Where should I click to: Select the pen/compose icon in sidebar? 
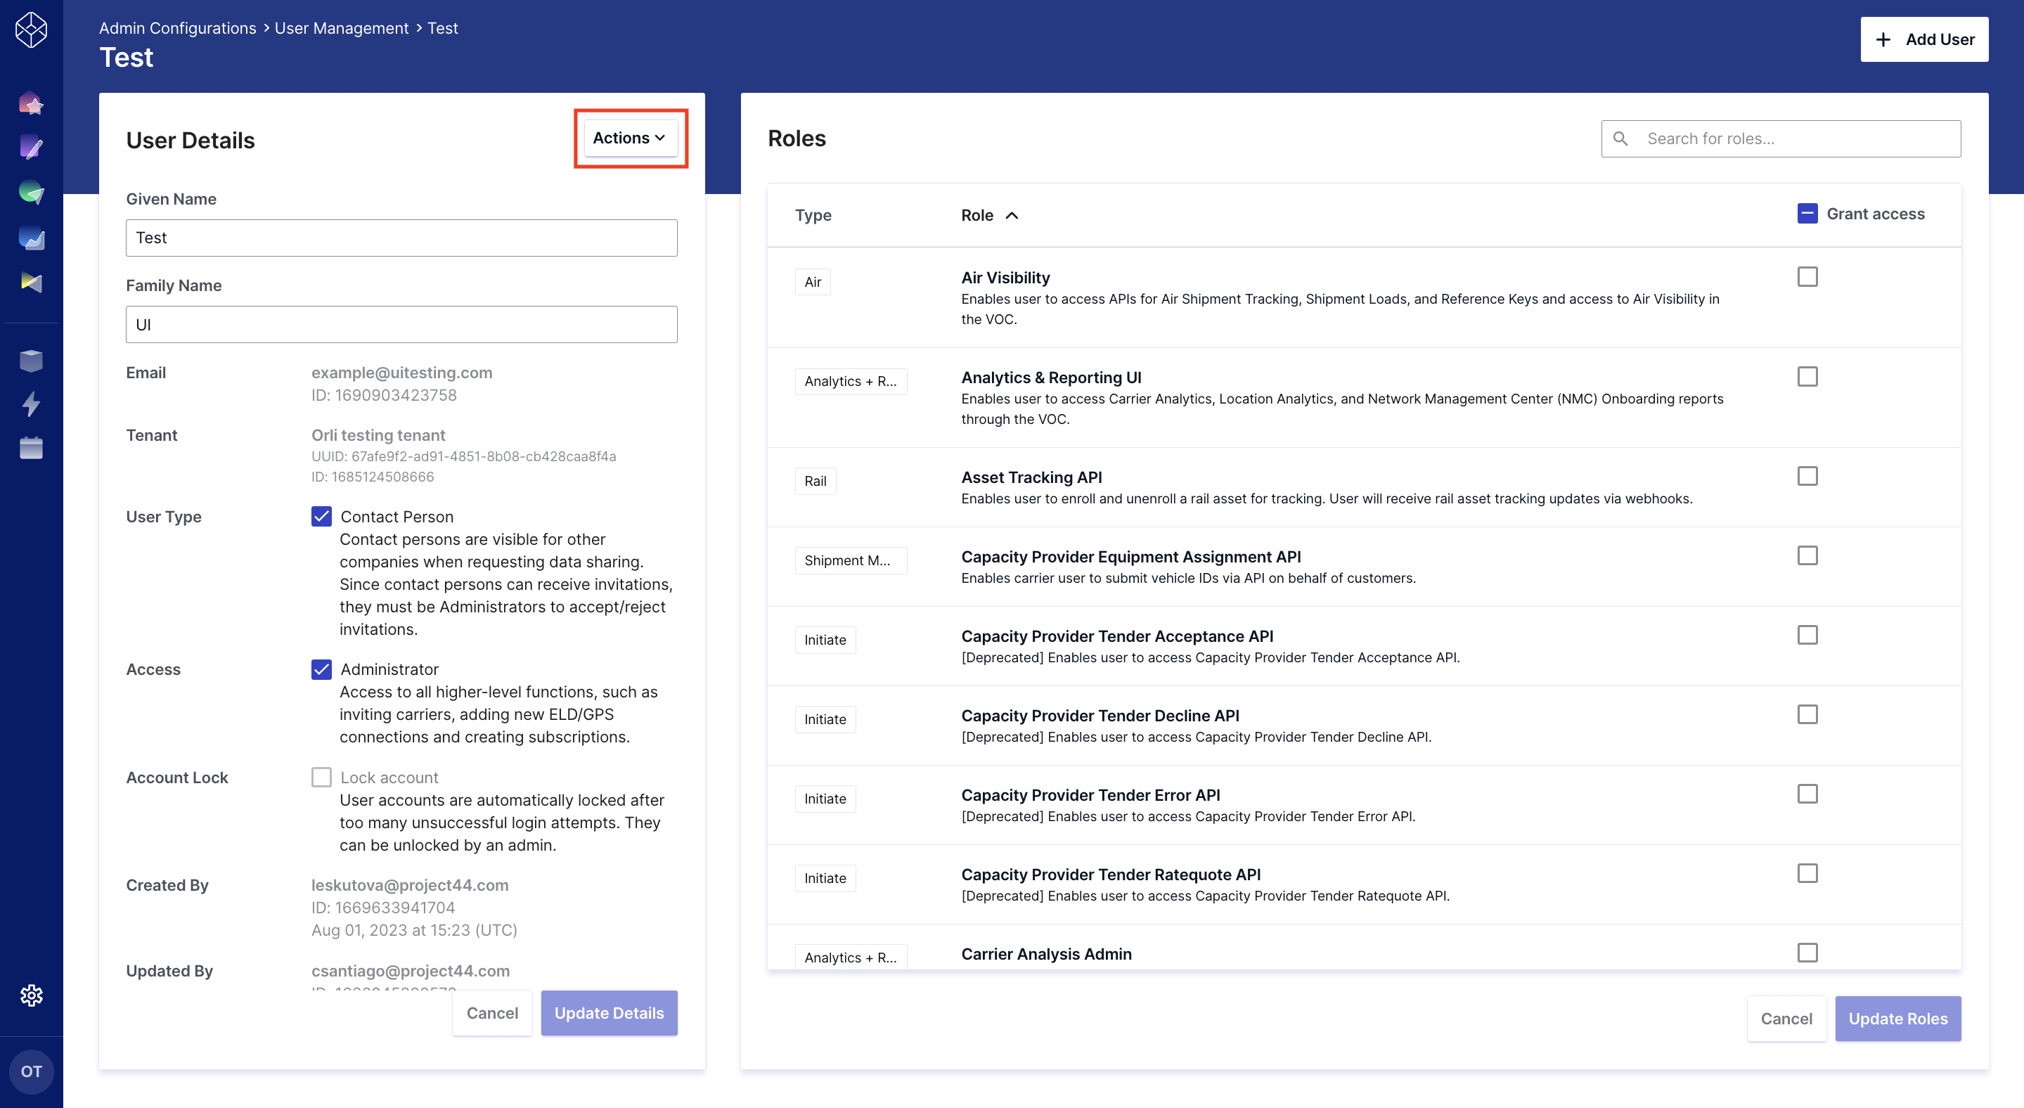click(32, 148)
